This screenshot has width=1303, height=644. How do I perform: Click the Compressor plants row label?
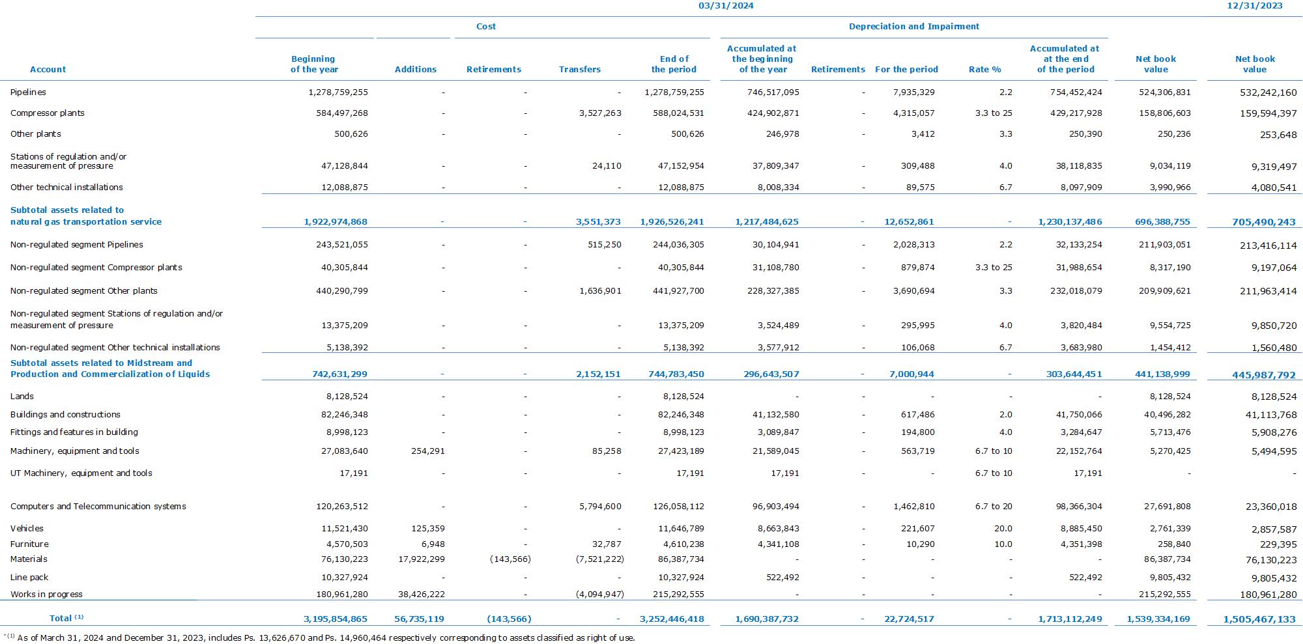click(48, 113)
